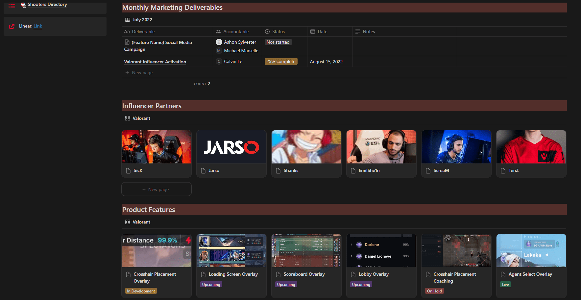Click Michael Marselle's M avatar

219,51
